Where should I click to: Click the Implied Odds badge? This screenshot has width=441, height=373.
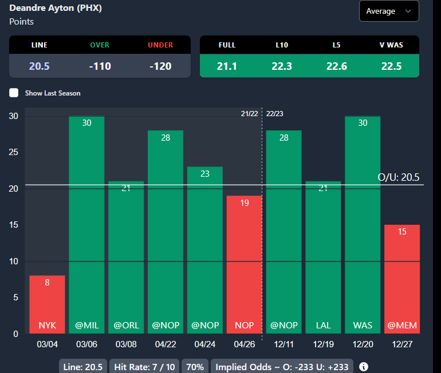click(282, 367)
